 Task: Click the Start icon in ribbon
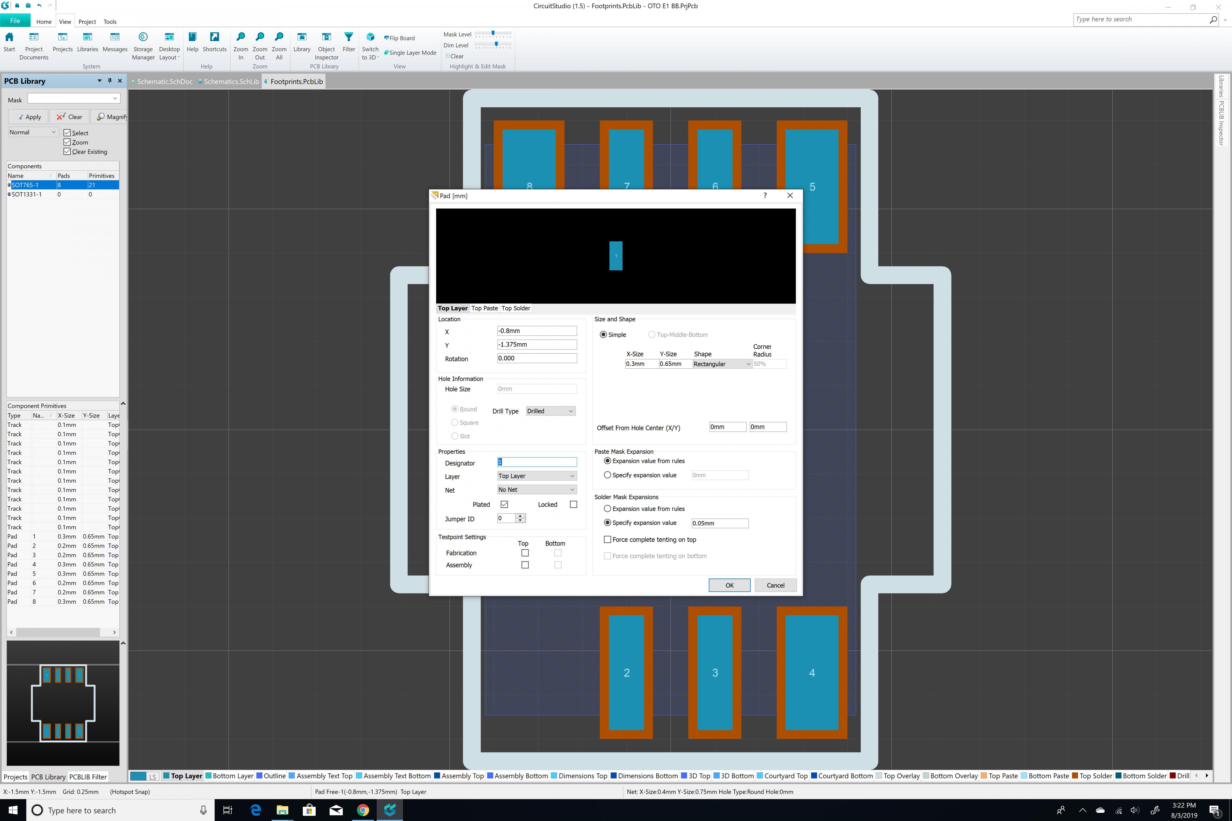point(9,43)
